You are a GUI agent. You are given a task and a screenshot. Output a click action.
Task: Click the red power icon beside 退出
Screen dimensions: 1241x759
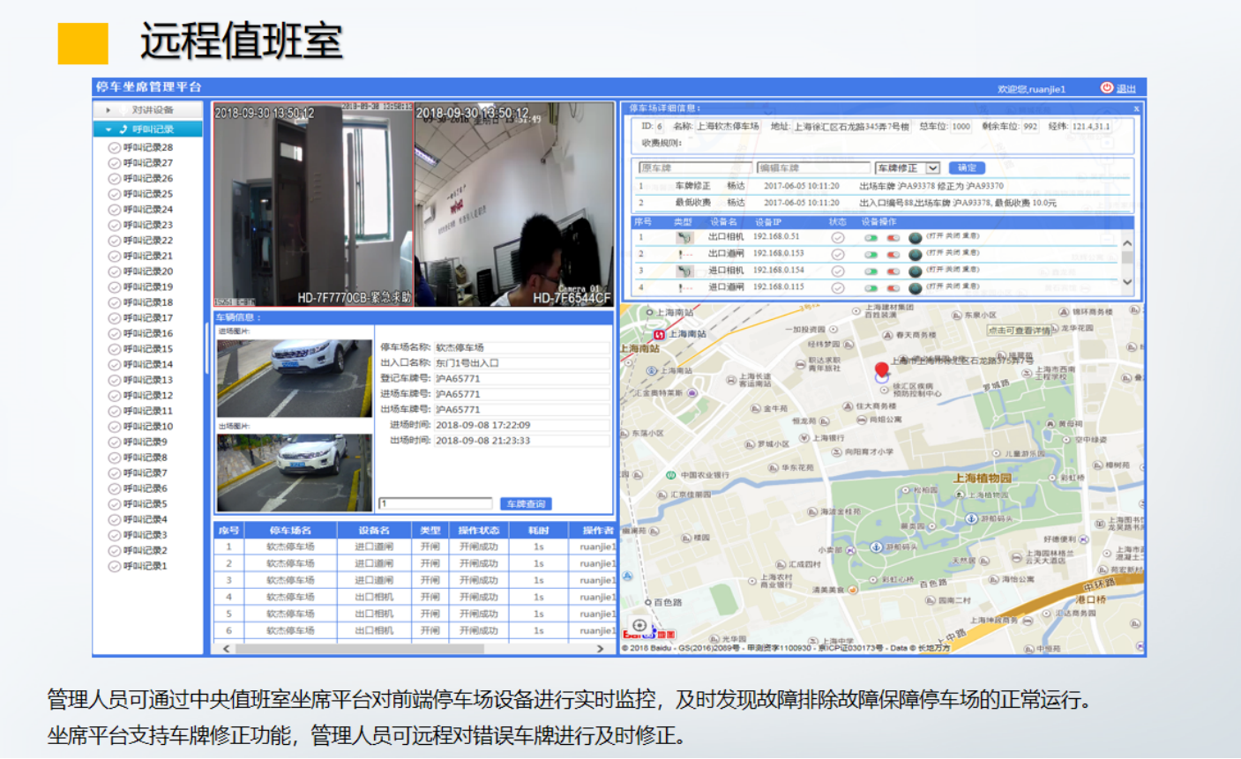(1107, 87)
